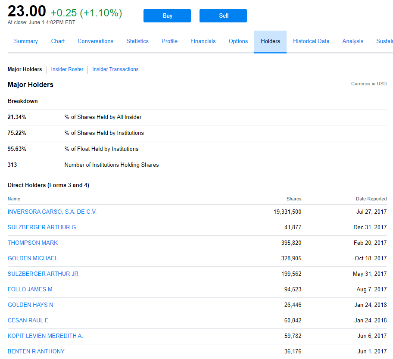Open the Conversations tab
Viewport: 393px width, 359px height.
pos(96,41)
